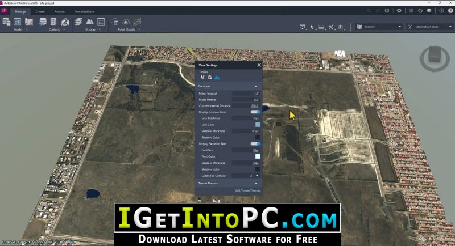Click the terrain mountains icon in Display group
Image resolution: width=455 pixels, height=246 pixels.
(x=90, y=22)
